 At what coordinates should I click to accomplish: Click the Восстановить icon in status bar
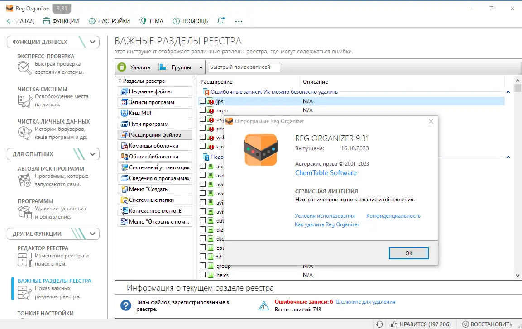(465, 324)
